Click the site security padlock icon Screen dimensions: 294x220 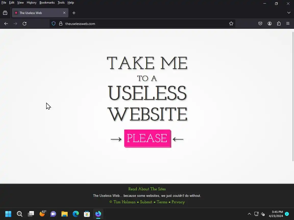(61, 24)
